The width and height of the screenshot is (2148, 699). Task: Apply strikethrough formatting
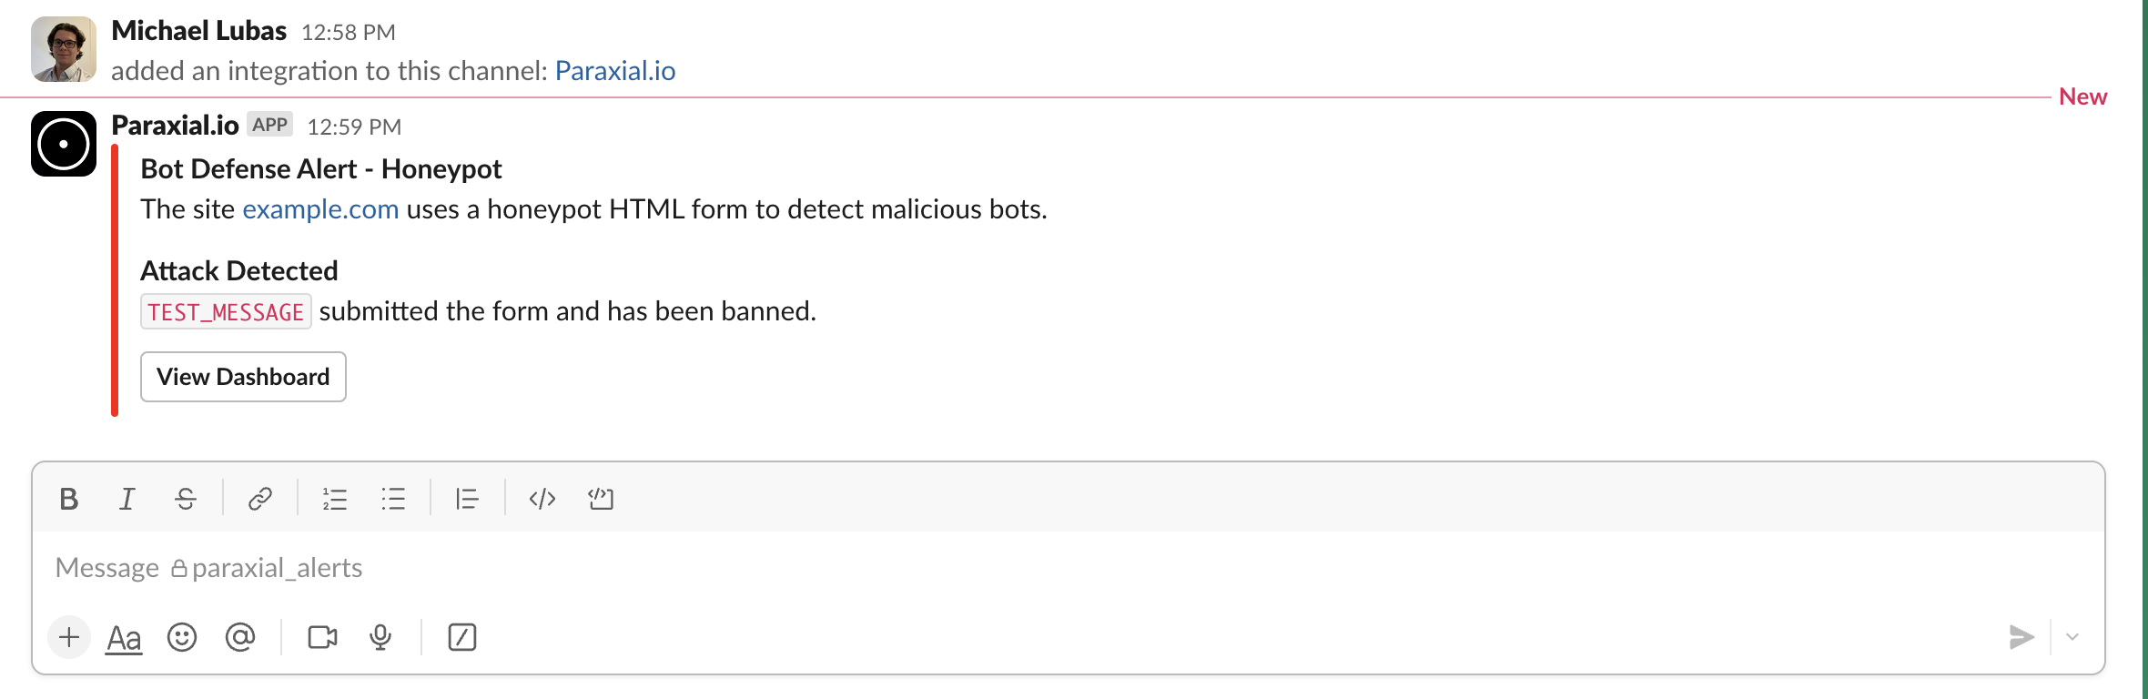point(185,498)
